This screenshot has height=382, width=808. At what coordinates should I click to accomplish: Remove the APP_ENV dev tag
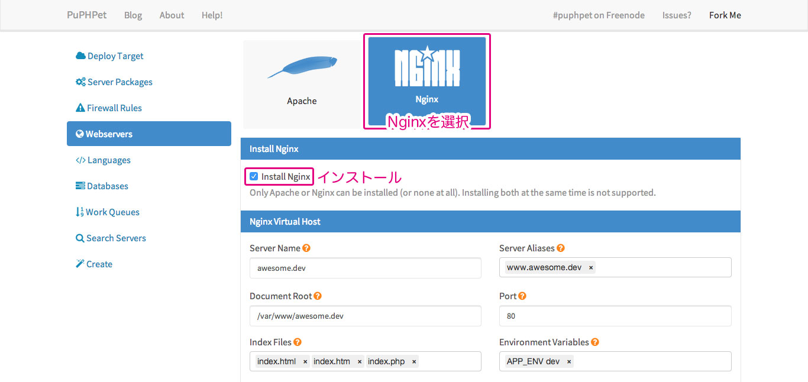tap(569, 362)
